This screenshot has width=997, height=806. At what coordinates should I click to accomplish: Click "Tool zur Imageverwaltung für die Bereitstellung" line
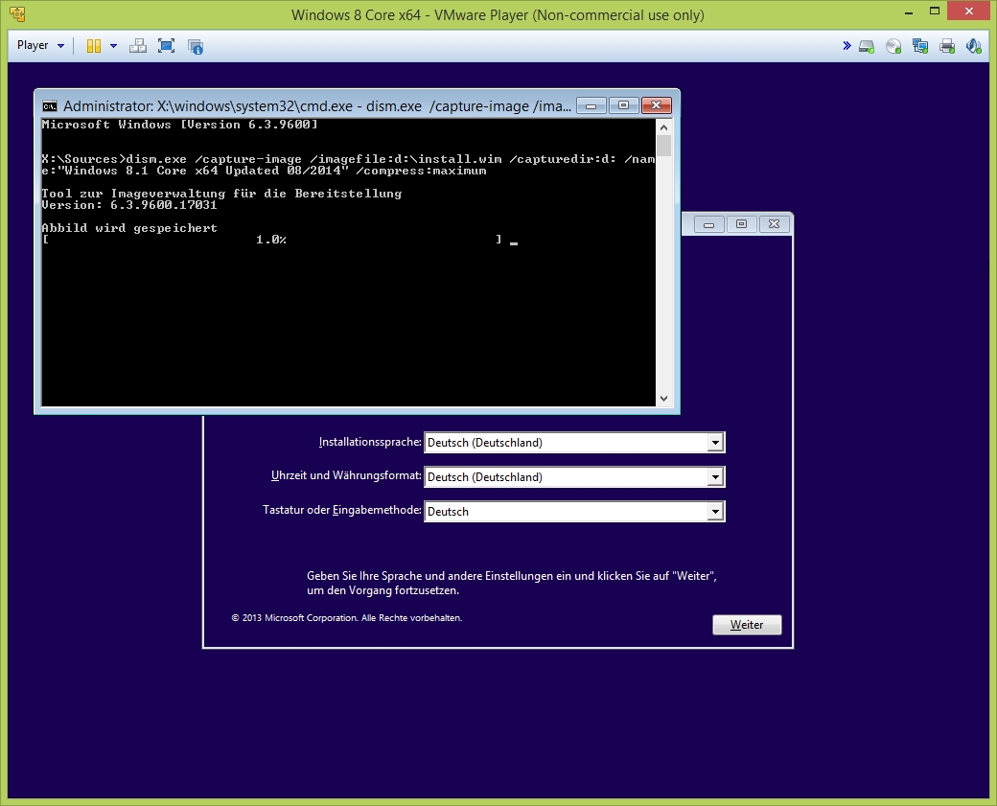221,194
